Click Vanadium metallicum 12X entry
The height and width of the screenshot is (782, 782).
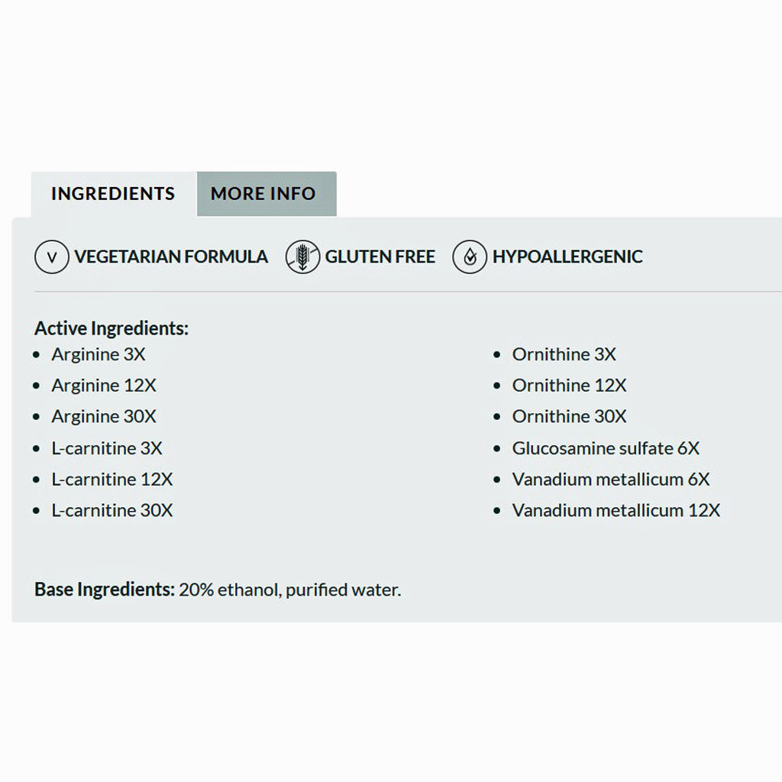[x=616, y=510]
